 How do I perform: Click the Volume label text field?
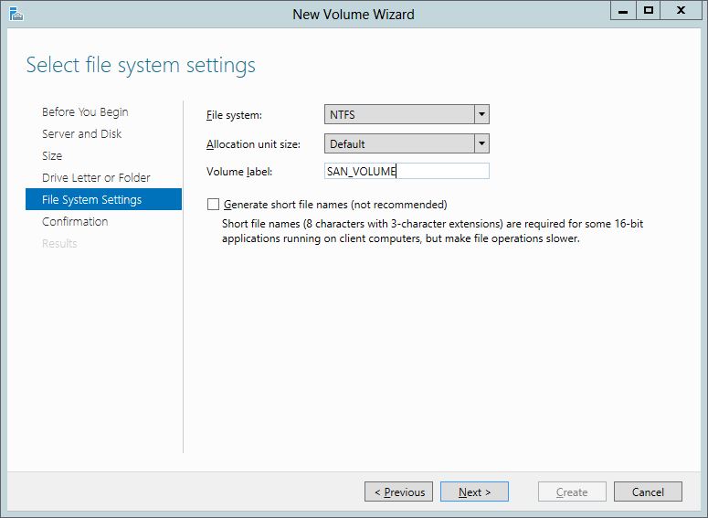407,171
